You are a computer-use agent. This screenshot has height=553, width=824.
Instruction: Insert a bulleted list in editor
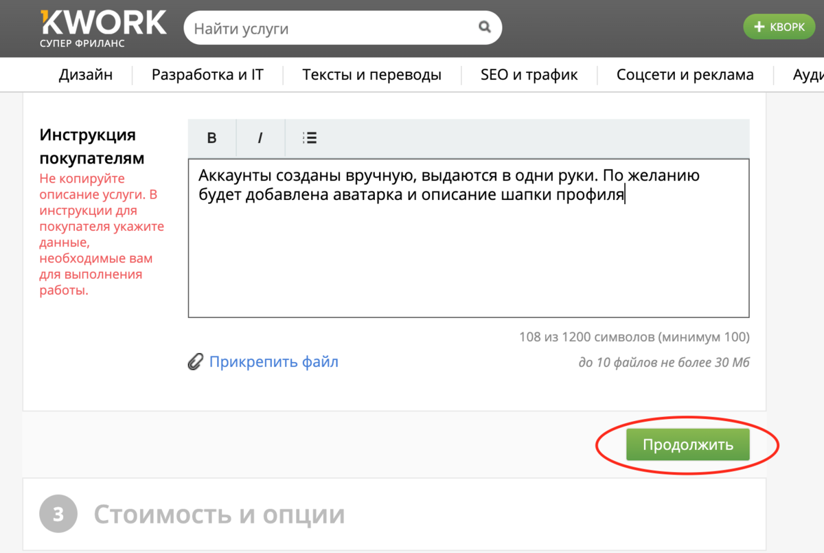(310, 138)
